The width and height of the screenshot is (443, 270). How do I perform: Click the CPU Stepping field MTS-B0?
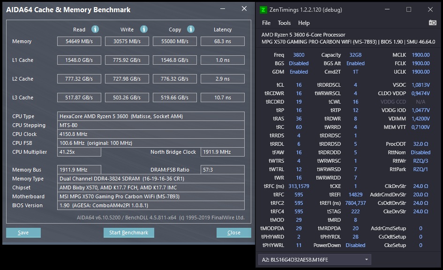[151, 125]
